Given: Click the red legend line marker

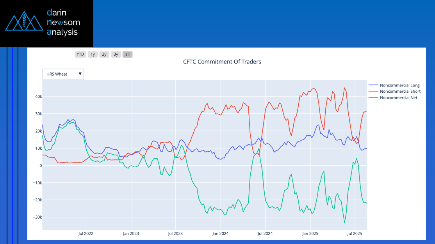Looking at the screenshot, I should click(373, 92).
